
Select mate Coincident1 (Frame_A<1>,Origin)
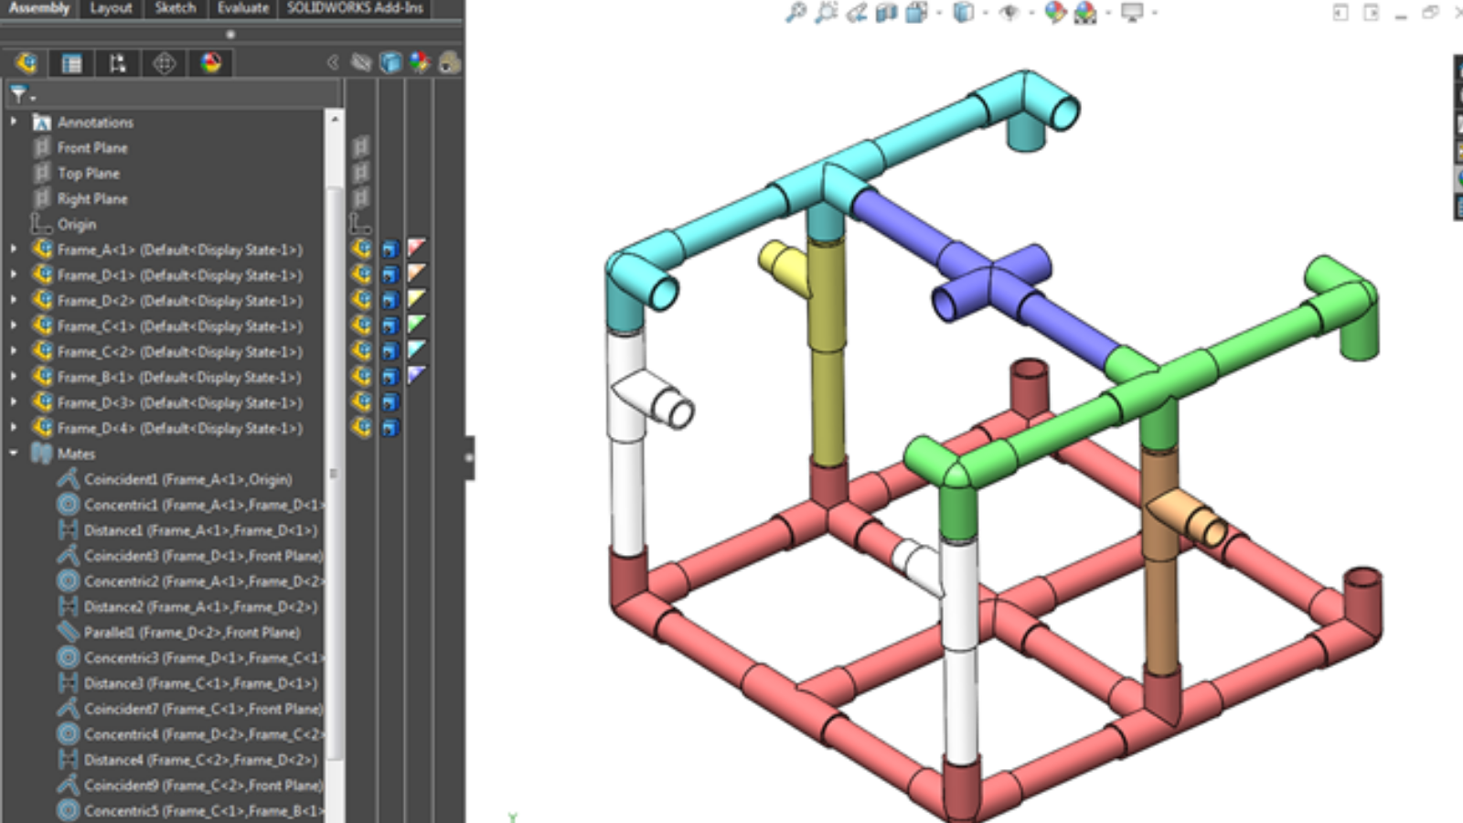pyautogui.click(x=187, y=479)
